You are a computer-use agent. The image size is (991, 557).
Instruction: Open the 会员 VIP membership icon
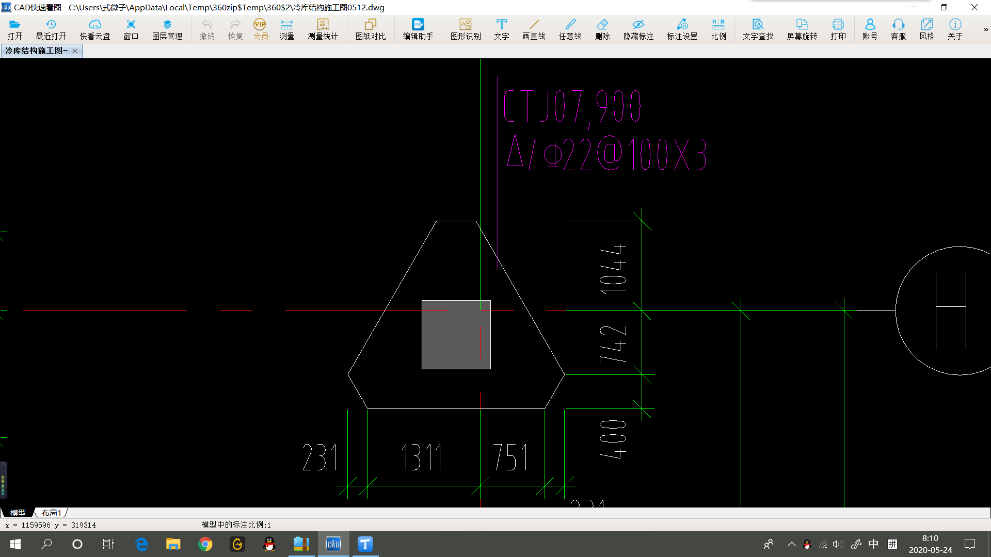(261, 29)
